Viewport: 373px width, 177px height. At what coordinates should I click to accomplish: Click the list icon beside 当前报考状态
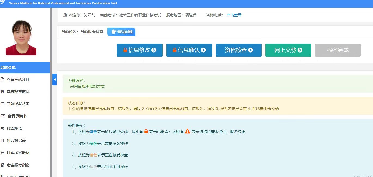[2, 104]
